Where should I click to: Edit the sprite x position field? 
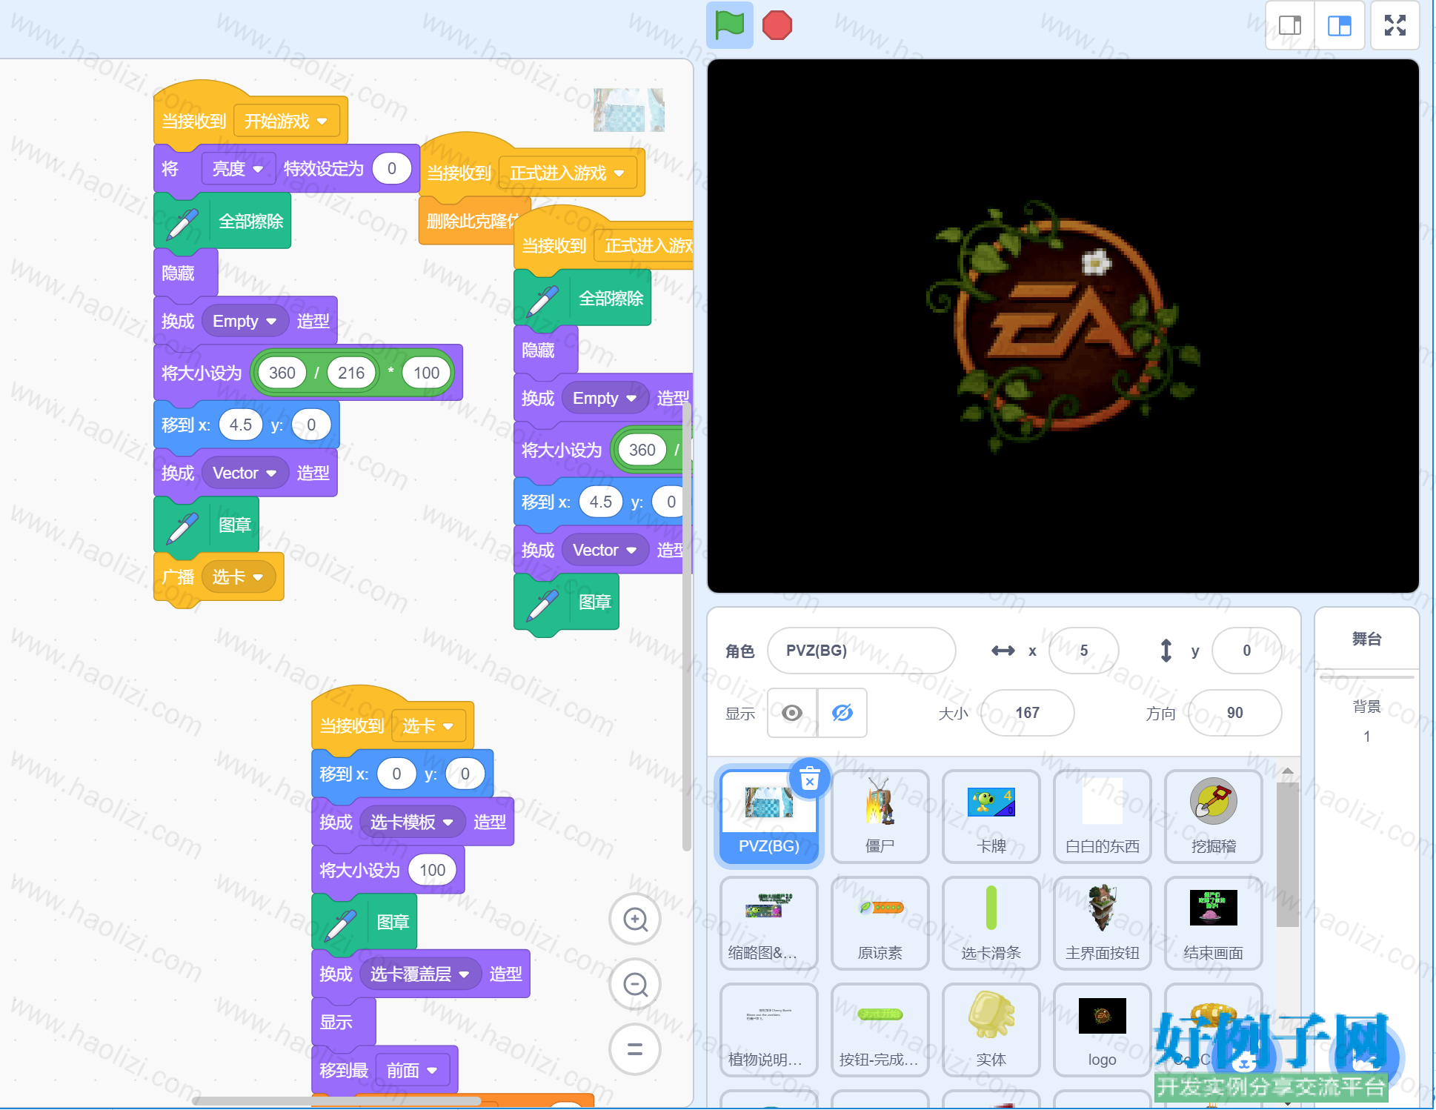point(1083,651)
